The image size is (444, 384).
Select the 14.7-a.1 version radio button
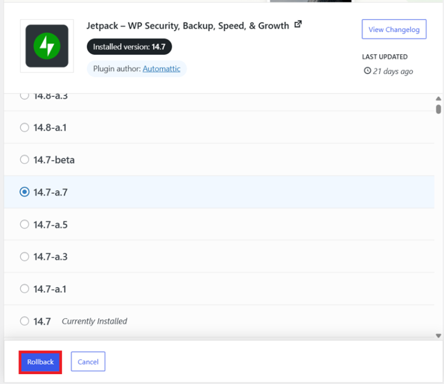25,289
